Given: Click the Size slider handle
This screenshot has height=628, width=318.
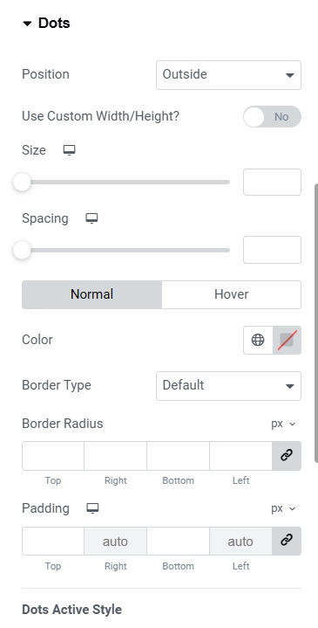Looking at the screenshot, I should (x=22, y=183).
